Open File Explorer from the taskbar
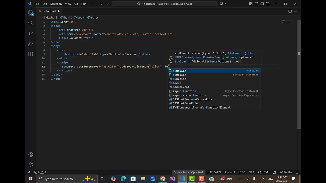This screenshot has height=183, width=326. click(x=143, y=179)
